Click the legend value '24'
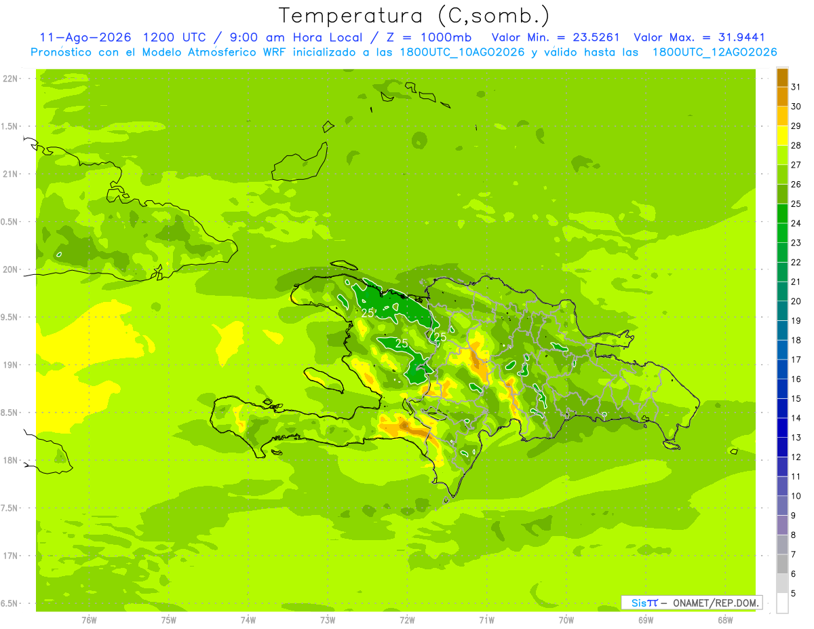The height and width of the screenshot is (629, 814). [796, 223]
